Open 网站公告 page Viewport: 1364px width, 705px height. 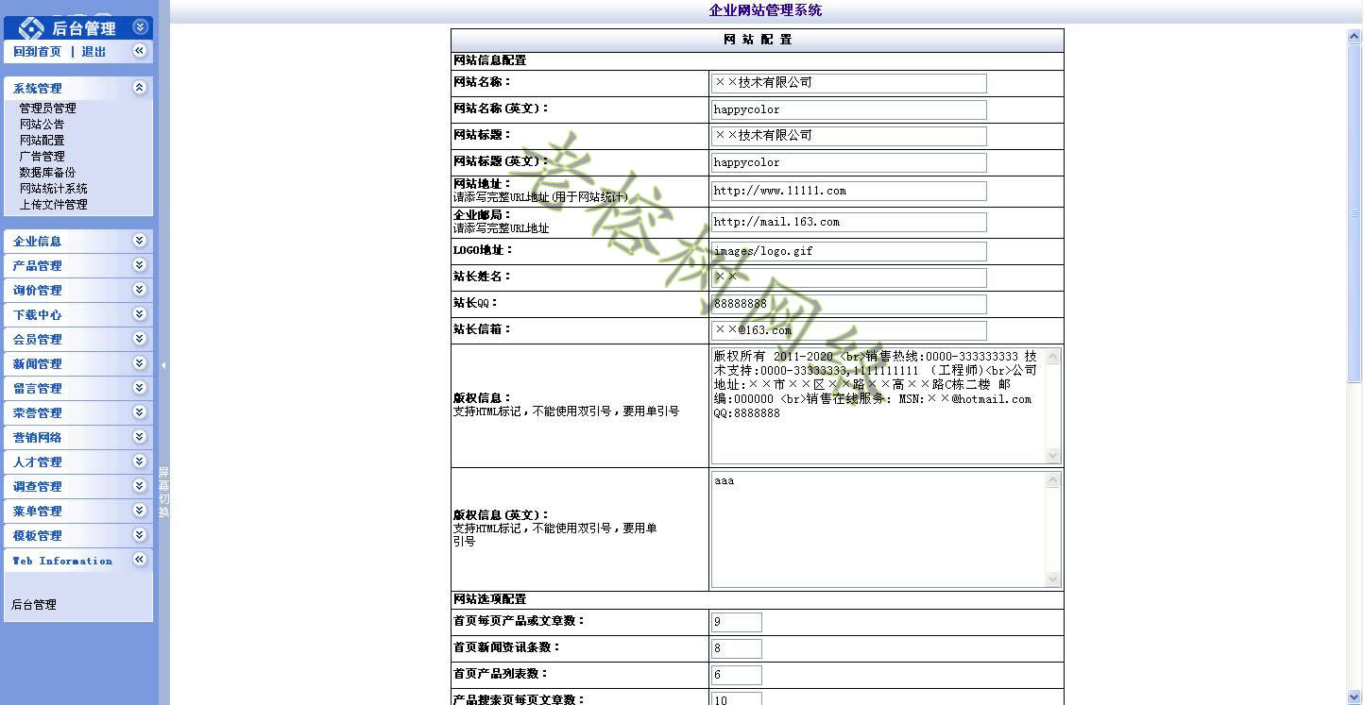click(42, 125)
